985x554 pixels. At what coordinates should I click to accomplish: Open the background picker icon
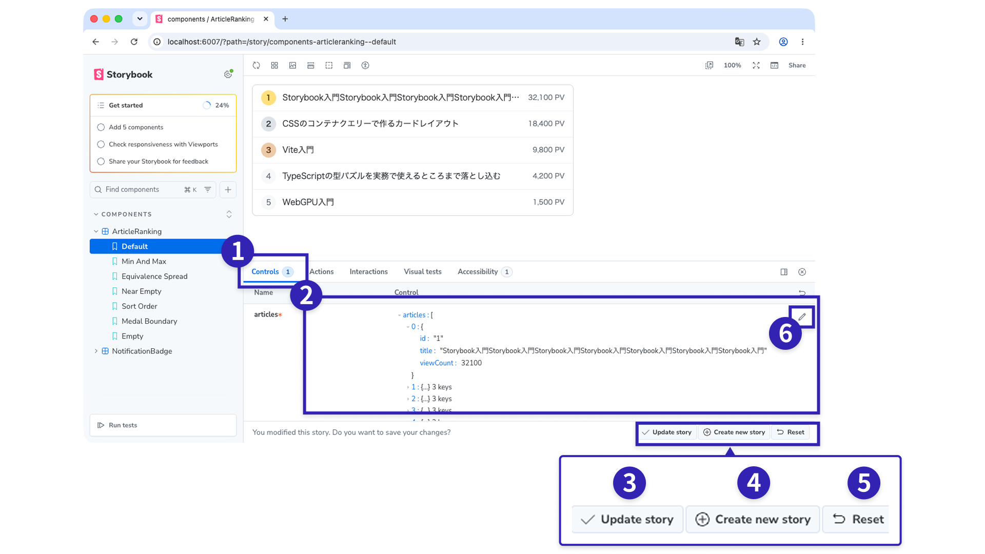[292, 65]
